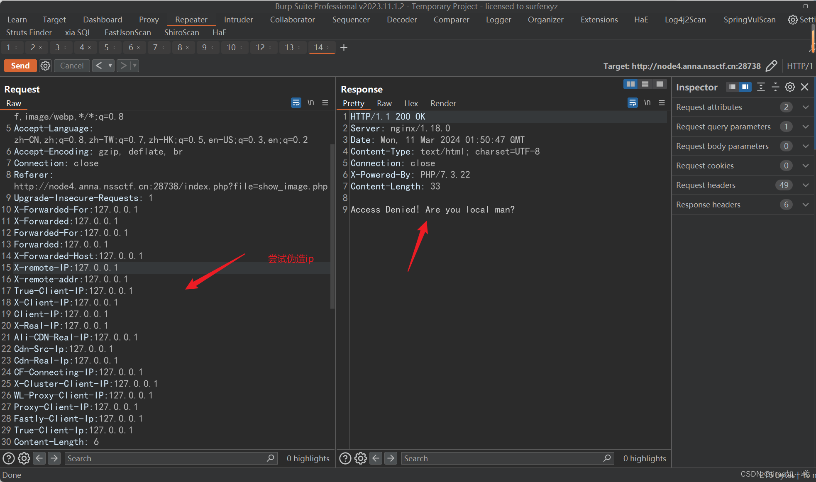
Task: Switch to Repeater tab 13
Action: coord(289,47)
